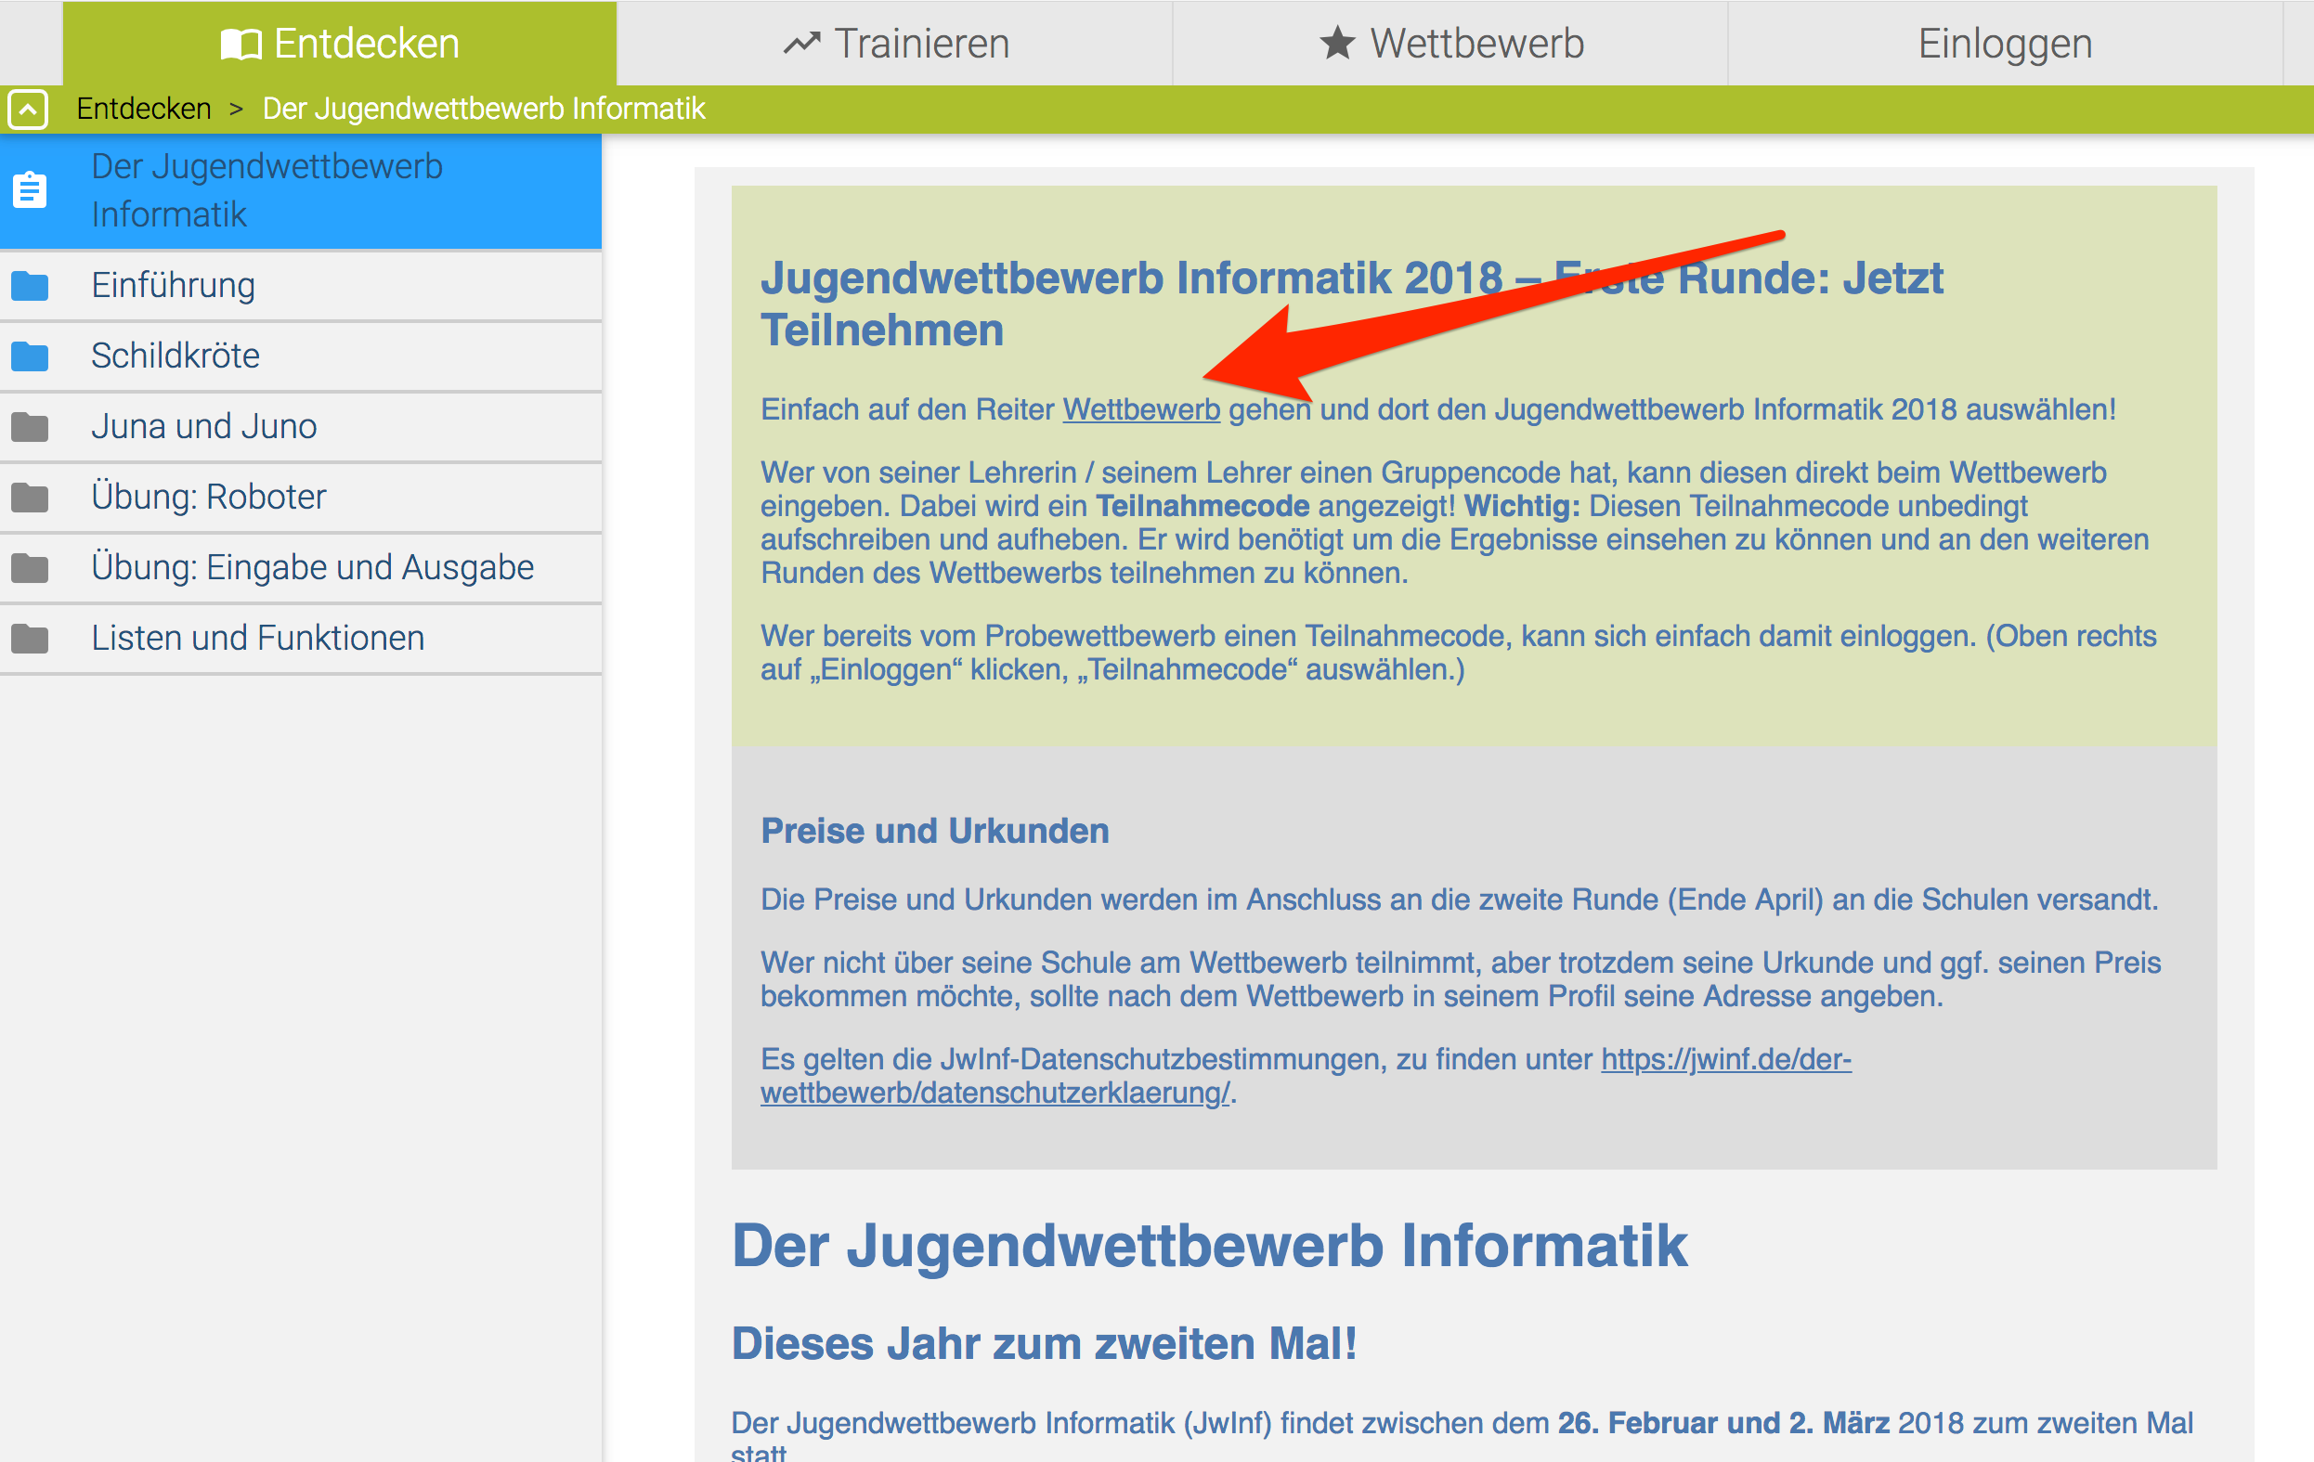
Task: Click the collapse sidebar chevron icon
Action: click(28, 110)
